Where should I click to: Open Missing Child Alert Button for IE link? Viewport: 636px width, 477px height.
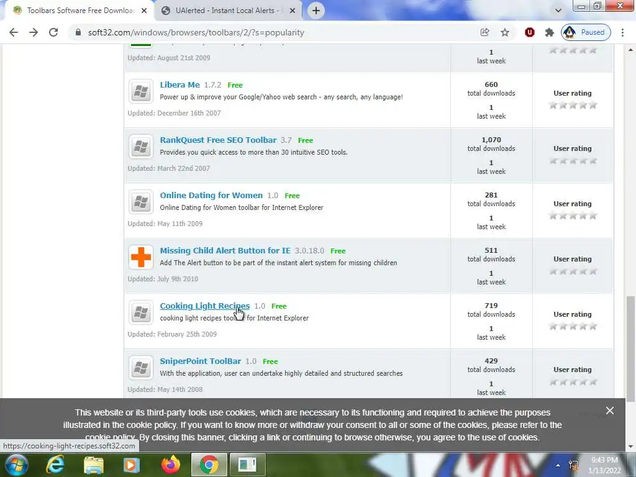[x=225, y=250]
